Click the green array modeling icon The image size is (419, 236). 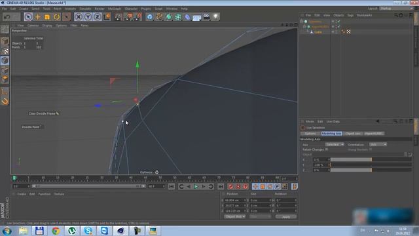178,17
